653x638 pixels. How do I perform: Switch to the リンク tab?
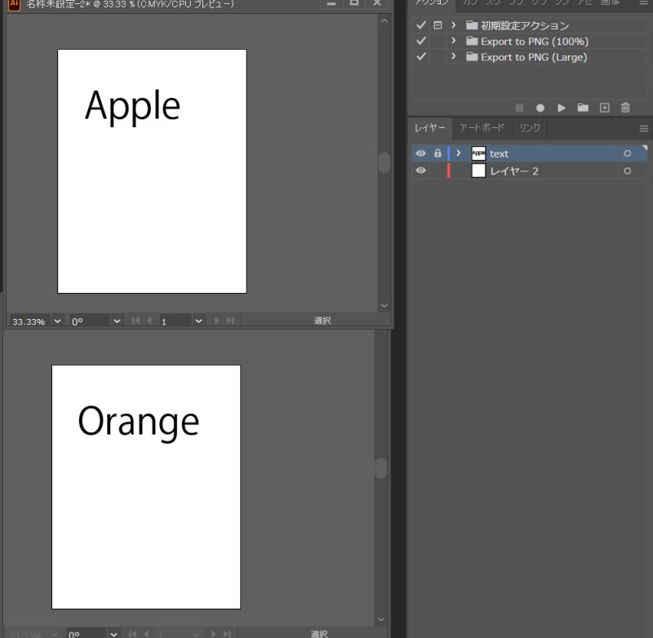529,128
